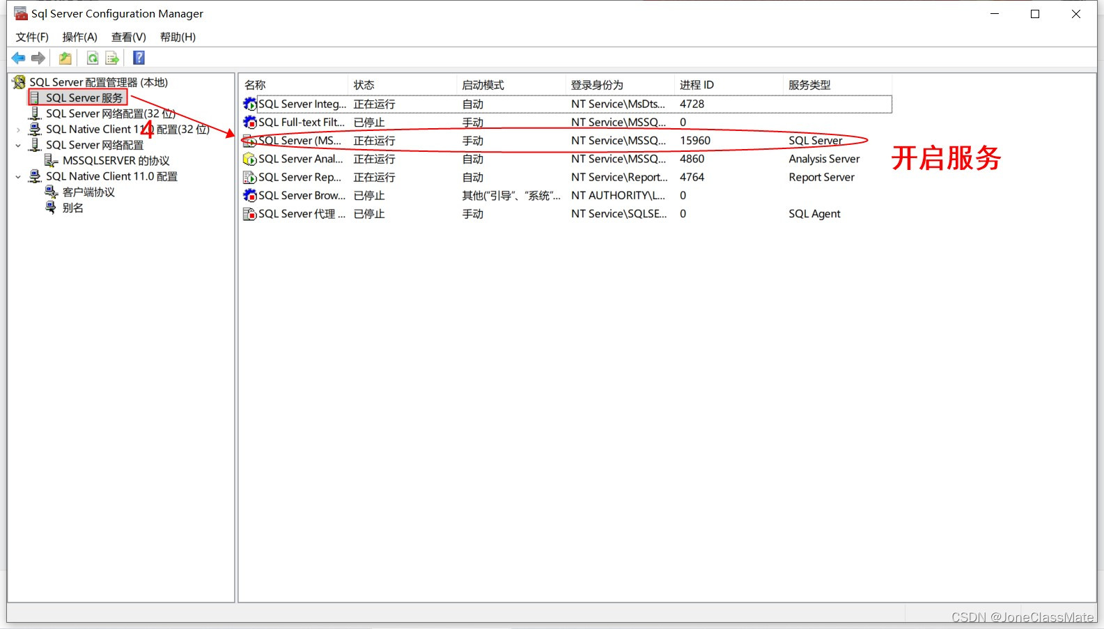The image size is (1104, 629).
Task: Sort by the 服务类型 column header
Action: pos(837,85)
